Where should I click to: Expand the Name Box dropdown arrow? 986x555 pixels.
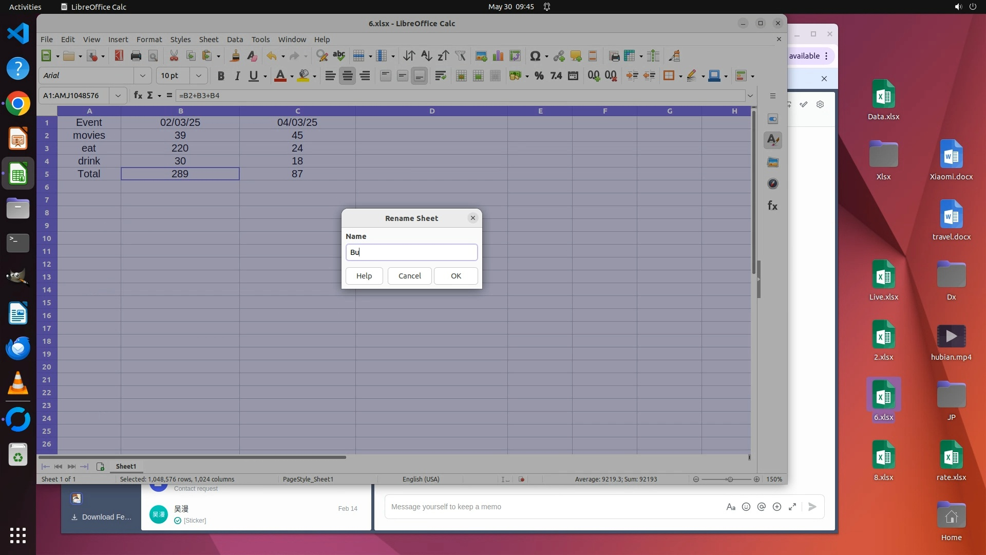point(118,96)
